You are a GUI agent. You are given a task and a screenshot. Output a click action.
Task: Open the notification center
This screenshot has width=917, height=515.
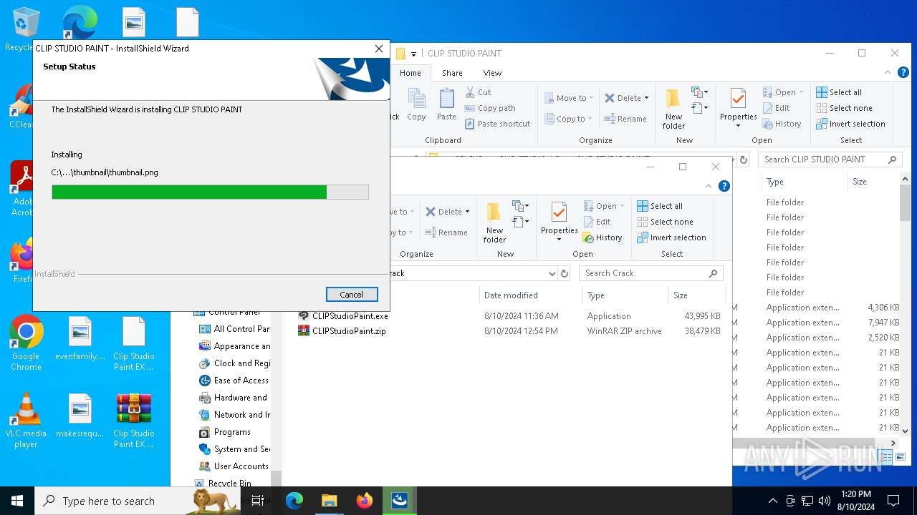tap(893, 501)
